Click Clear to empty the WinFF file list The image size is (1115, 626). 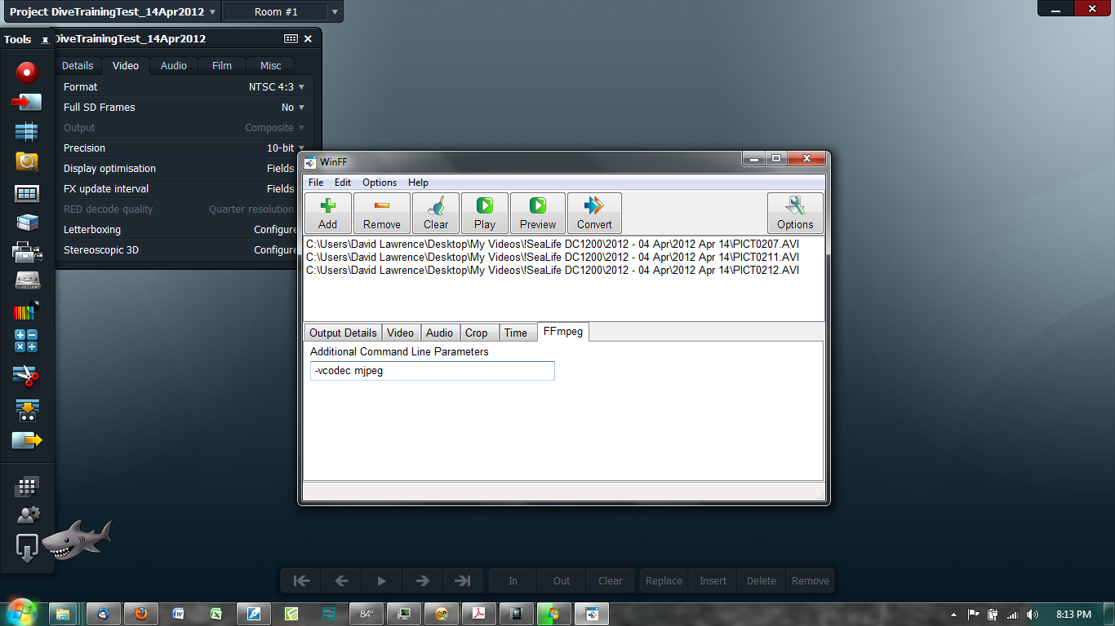(x=436, y=213)
